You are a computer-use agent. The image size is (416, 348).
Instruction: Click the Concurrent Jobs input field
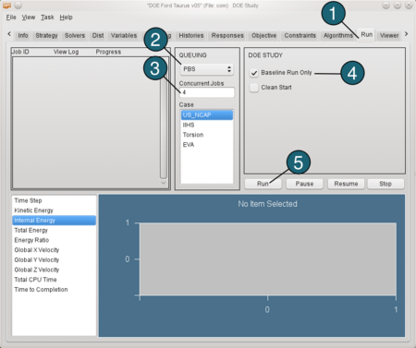pos(207,92)
